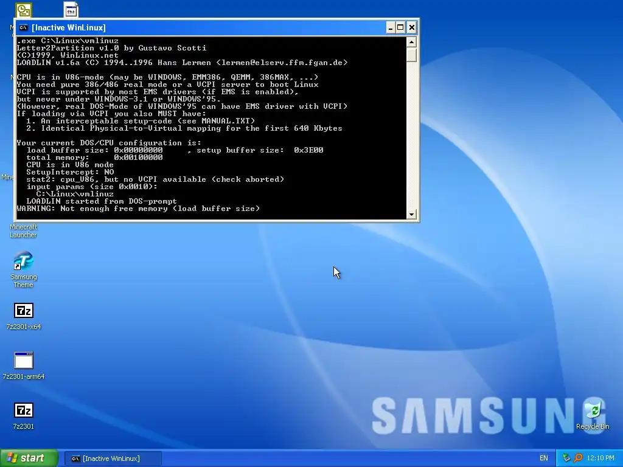The width and height of the screenshot is (623, 467).
Task: Close the Inactive WinLinux console window
Action: [412, 27]
